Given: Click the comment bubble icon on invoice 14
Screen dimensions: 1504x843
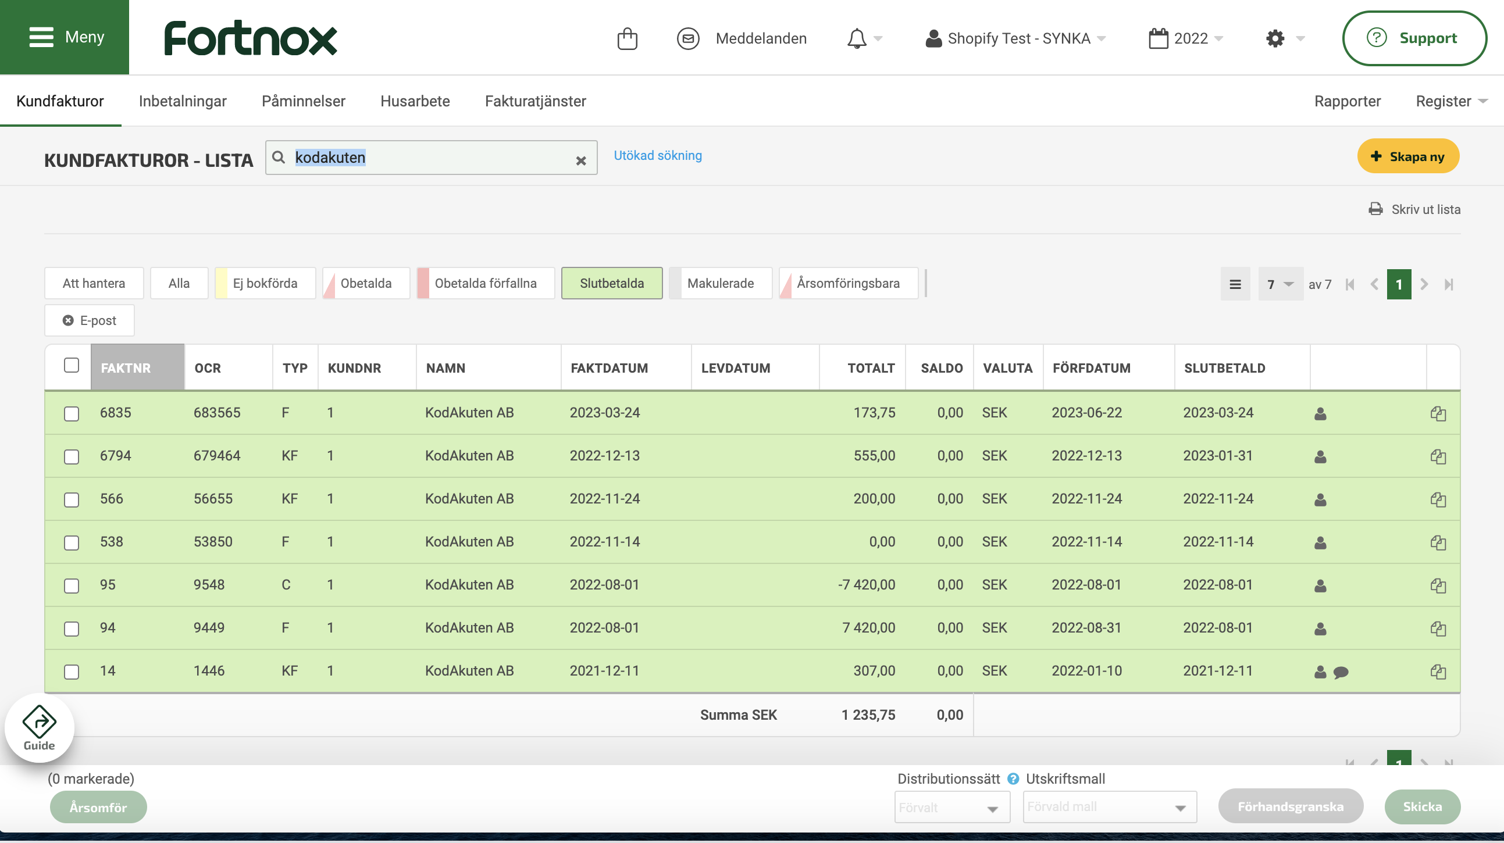Looking at the screenshot, I should [x=1341, y=672].
